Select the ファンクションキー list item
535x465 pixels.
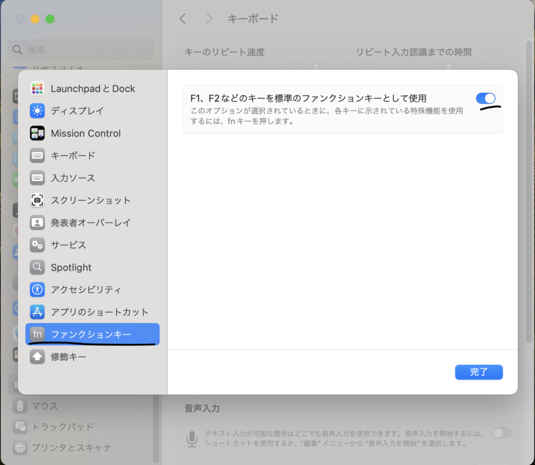(91, 335)
